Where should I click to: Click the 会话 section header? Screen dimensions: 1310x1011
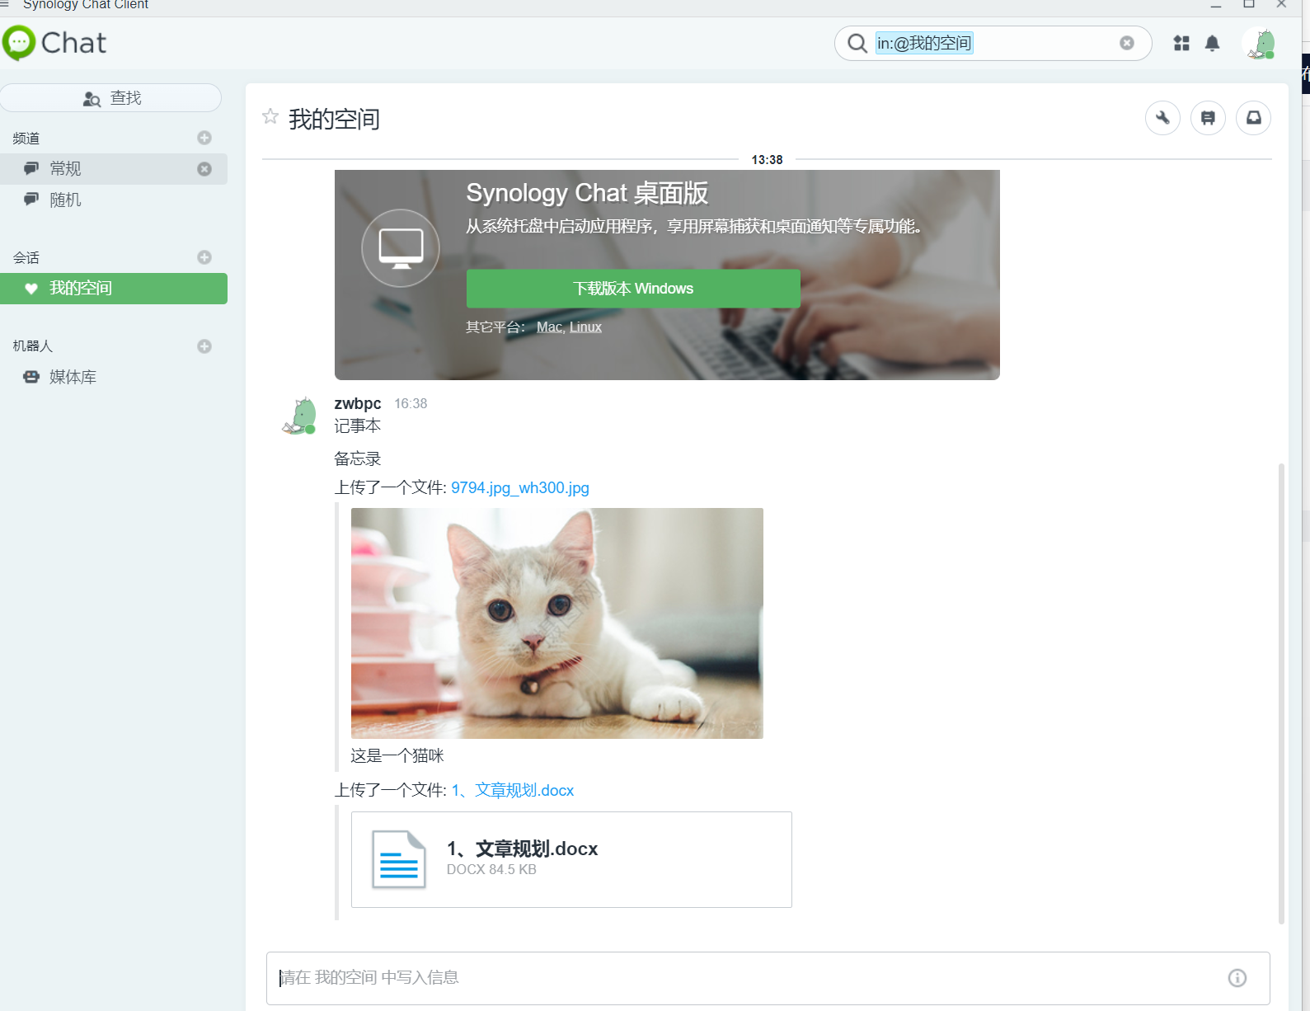(x=26, y=258)
